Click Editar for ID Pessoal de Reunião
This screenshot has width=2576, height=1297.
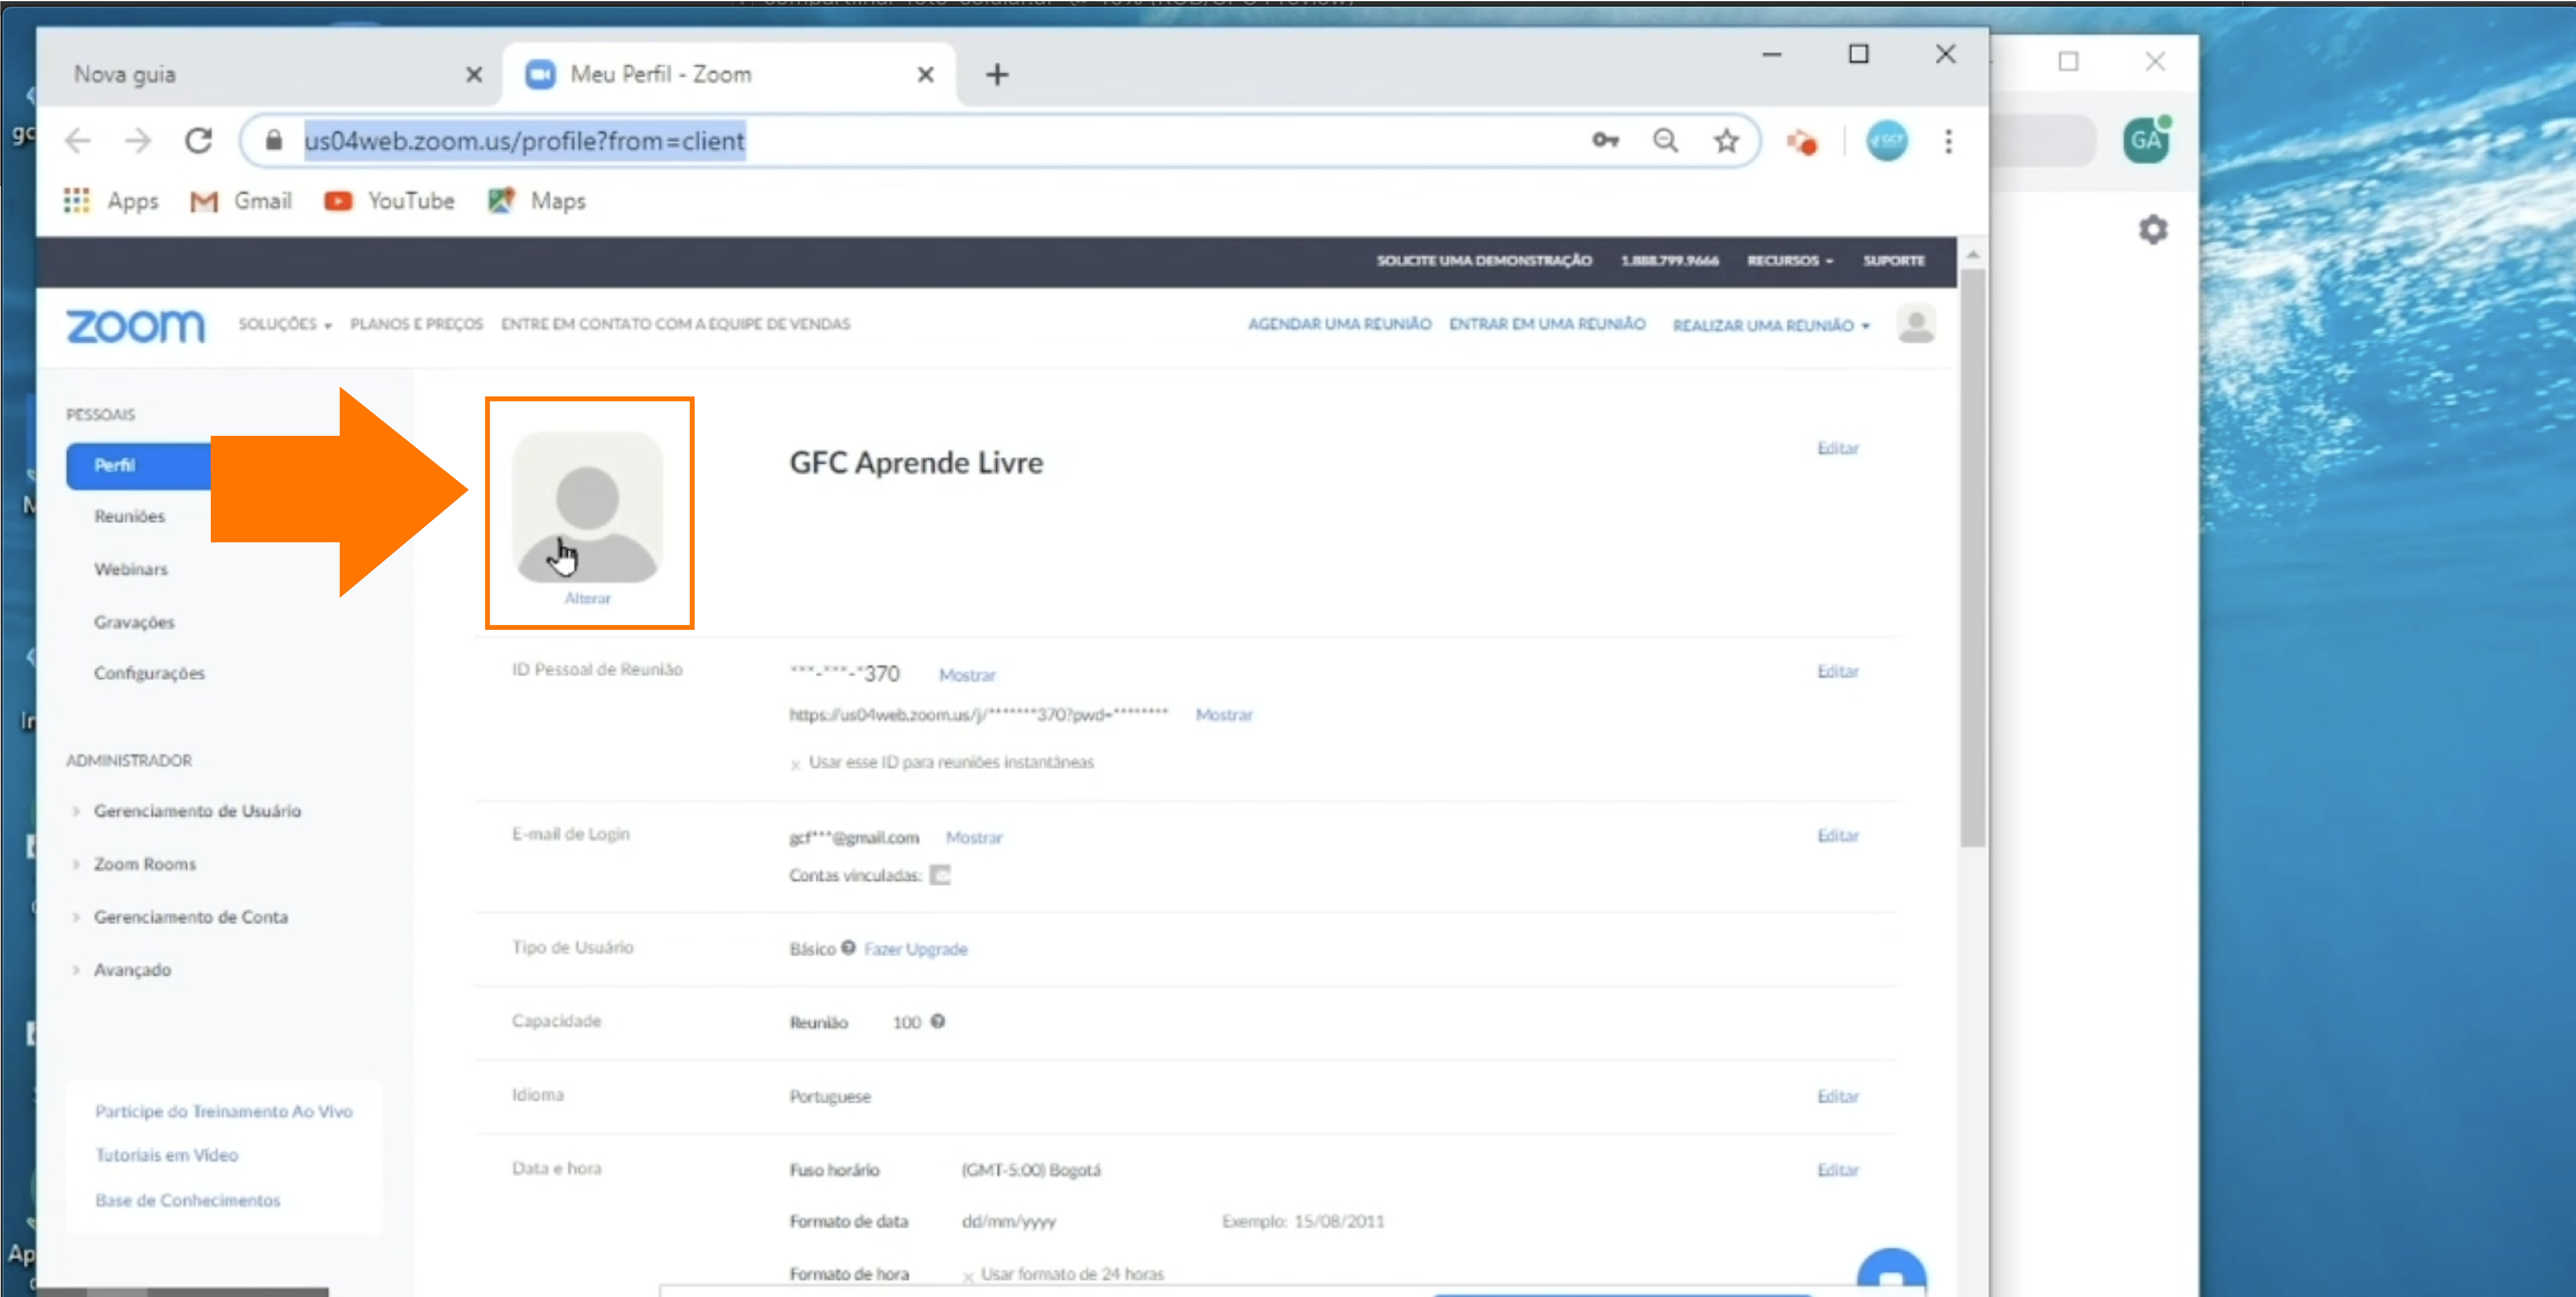click(x=1838, y=672)
